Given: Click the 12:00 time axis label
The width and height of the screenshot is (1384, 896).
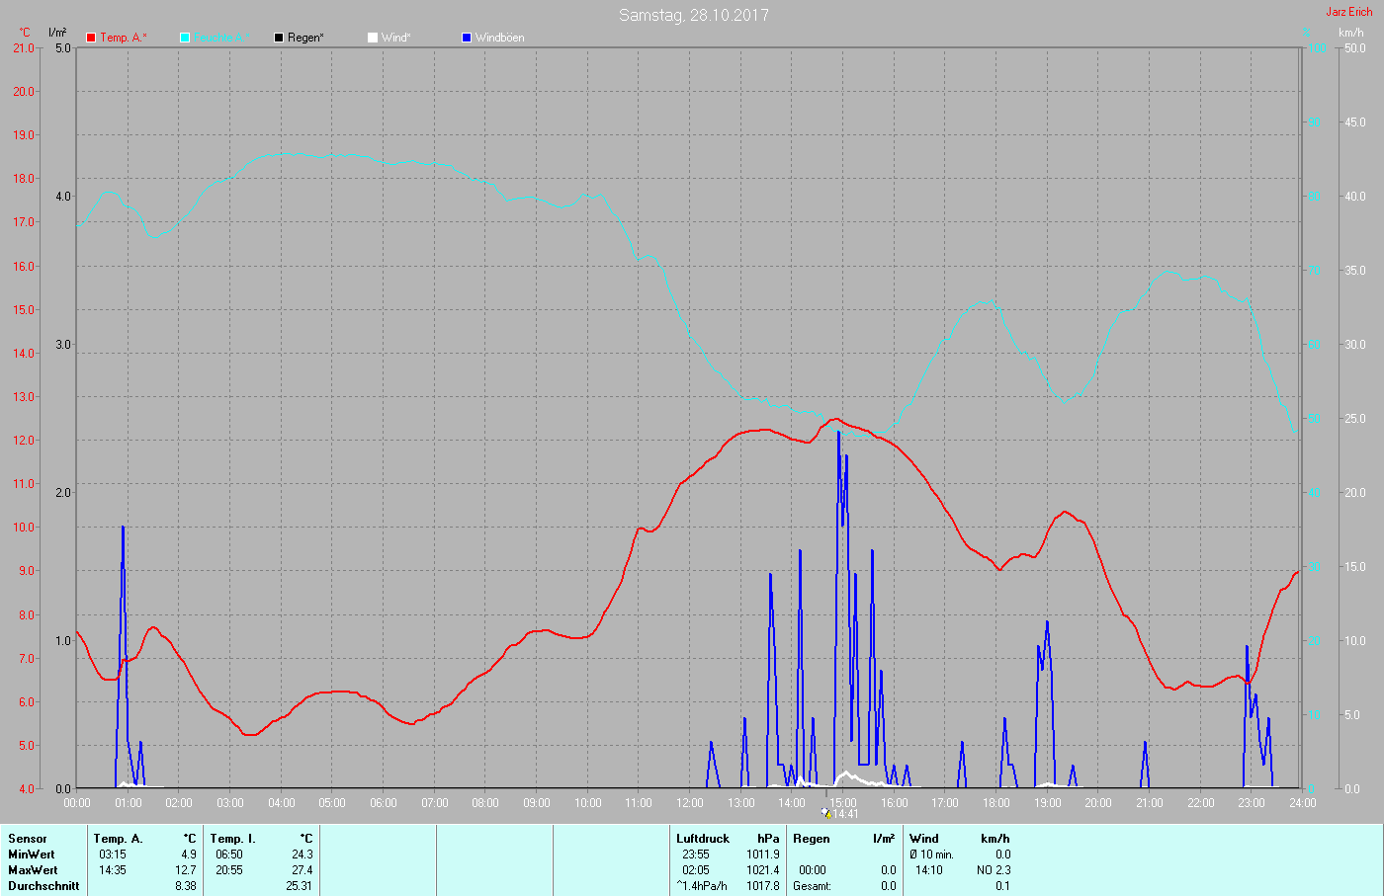Looking at the screenshot, I should tap(690, 803).
